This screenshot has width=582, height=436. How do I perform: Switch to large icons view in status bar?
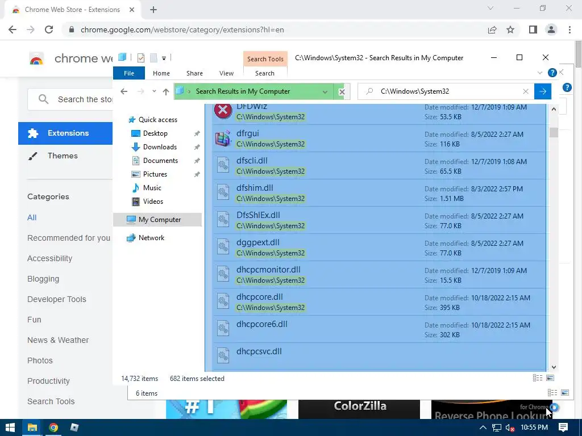click(x=550, y=378)
